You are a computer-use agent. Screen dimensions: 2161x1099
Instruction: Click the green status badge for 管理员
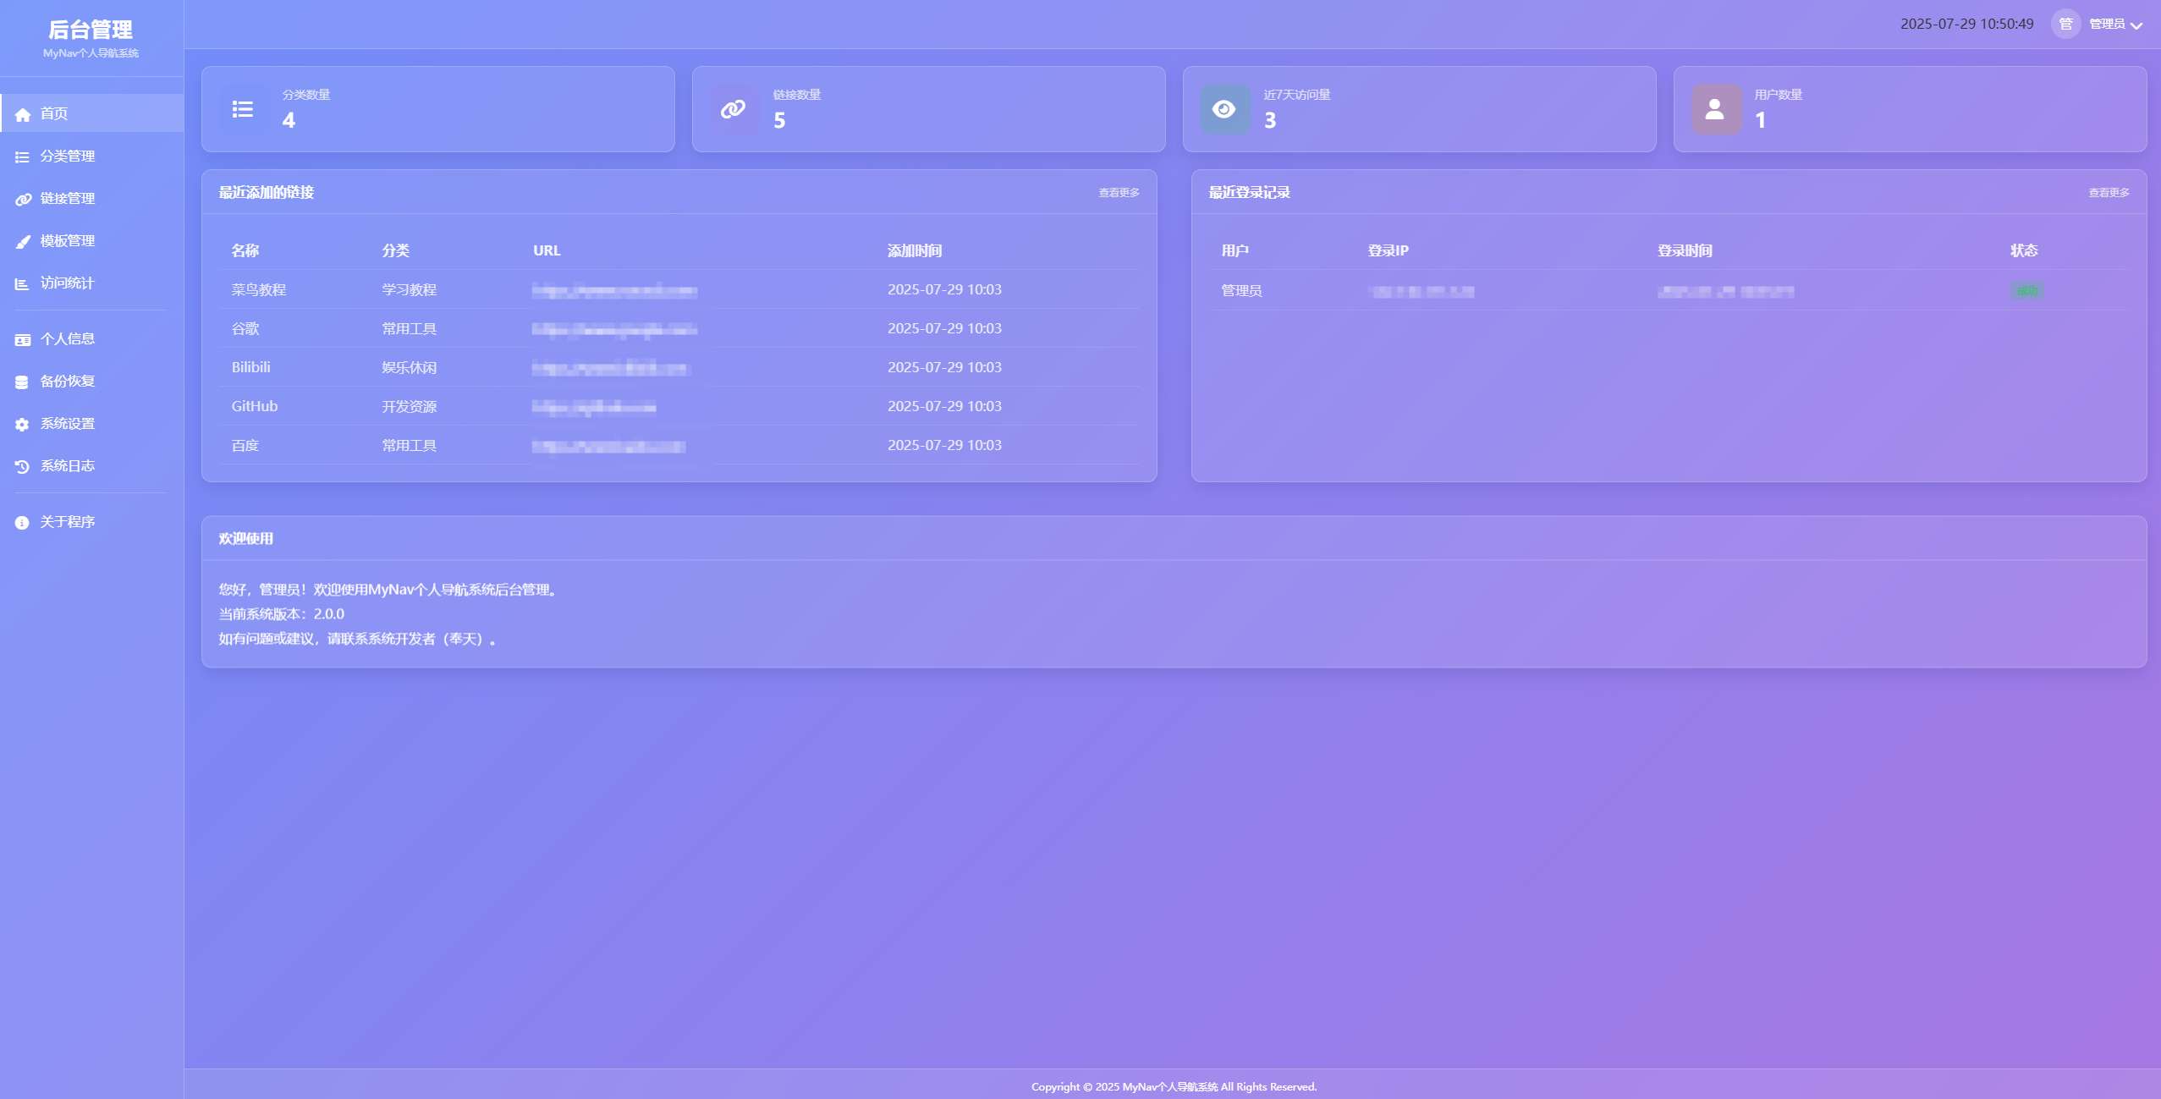point(2027,291)
